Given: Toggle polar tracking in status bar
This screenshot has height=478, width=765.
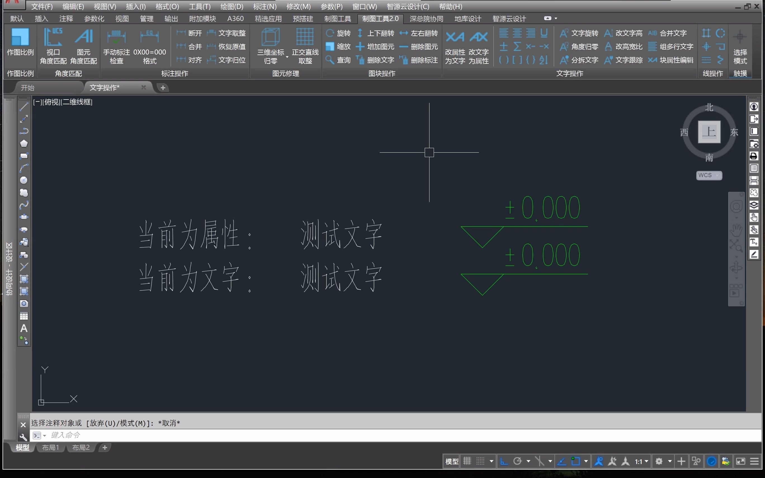Looking at the screenshot, I should tap(518, 461).
